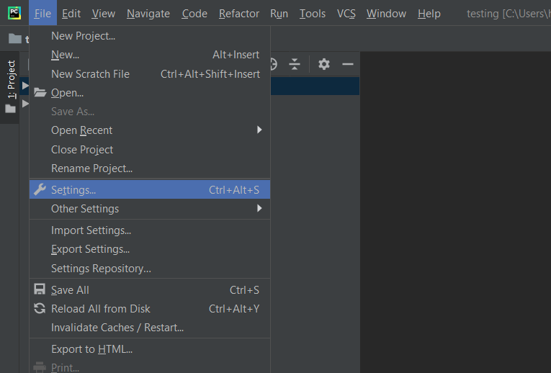
Task: Toggle the 1: Project tool window tab
Action: point(11,79)
